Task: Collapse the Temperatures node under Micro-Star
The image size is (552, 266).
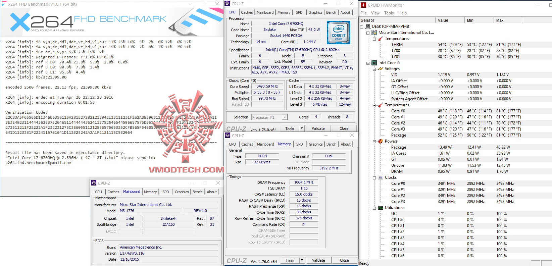Action: (374, 39)
